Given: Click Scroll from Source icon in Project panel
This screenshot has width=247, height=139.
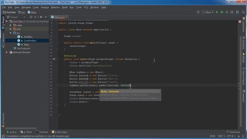Looking at the screenshot, I should [31, 17].
